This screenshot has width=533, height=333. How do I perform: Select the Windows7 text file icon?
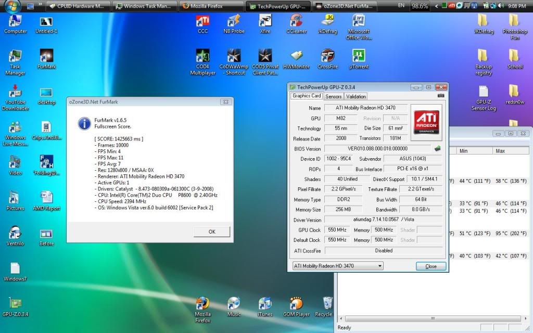pyautogui.click(x=15, y=271)
